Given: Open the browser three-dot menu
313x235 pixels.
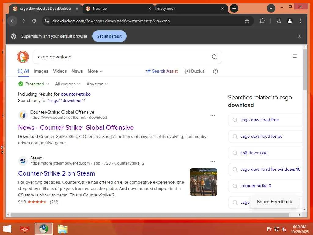Looking at the screenshot, I should pyautogui.click(x=301, y=21).
